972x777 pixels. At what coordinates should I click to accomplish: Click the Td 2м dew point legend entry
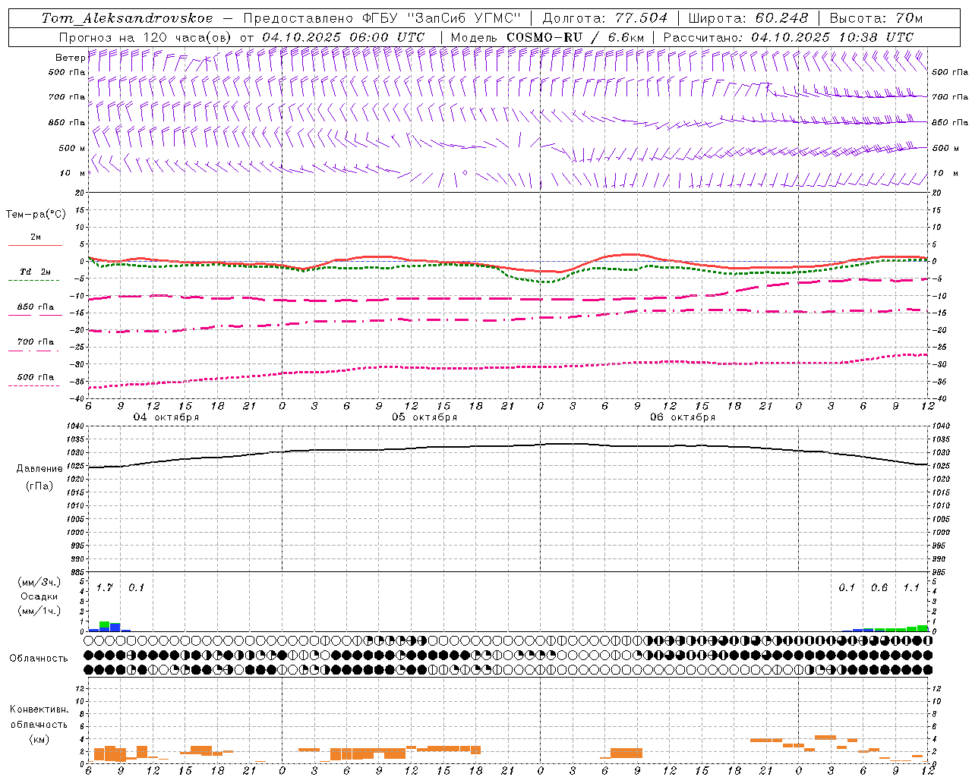click(36, 272)
